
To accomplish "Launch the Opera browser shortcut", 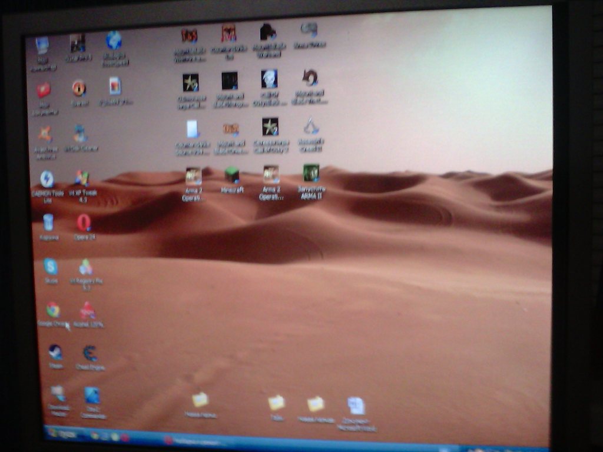I will coord(84,223).
